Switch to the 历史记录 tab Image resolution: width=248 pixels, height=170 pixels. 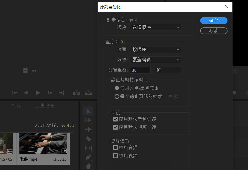[45, 106]
